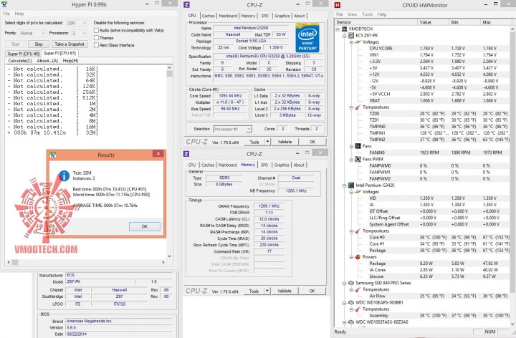The width and height of the screenshot is (516, 338).
Task: Click the Core Speed value field
Action: pyautogui.click(x=230, y=96)
